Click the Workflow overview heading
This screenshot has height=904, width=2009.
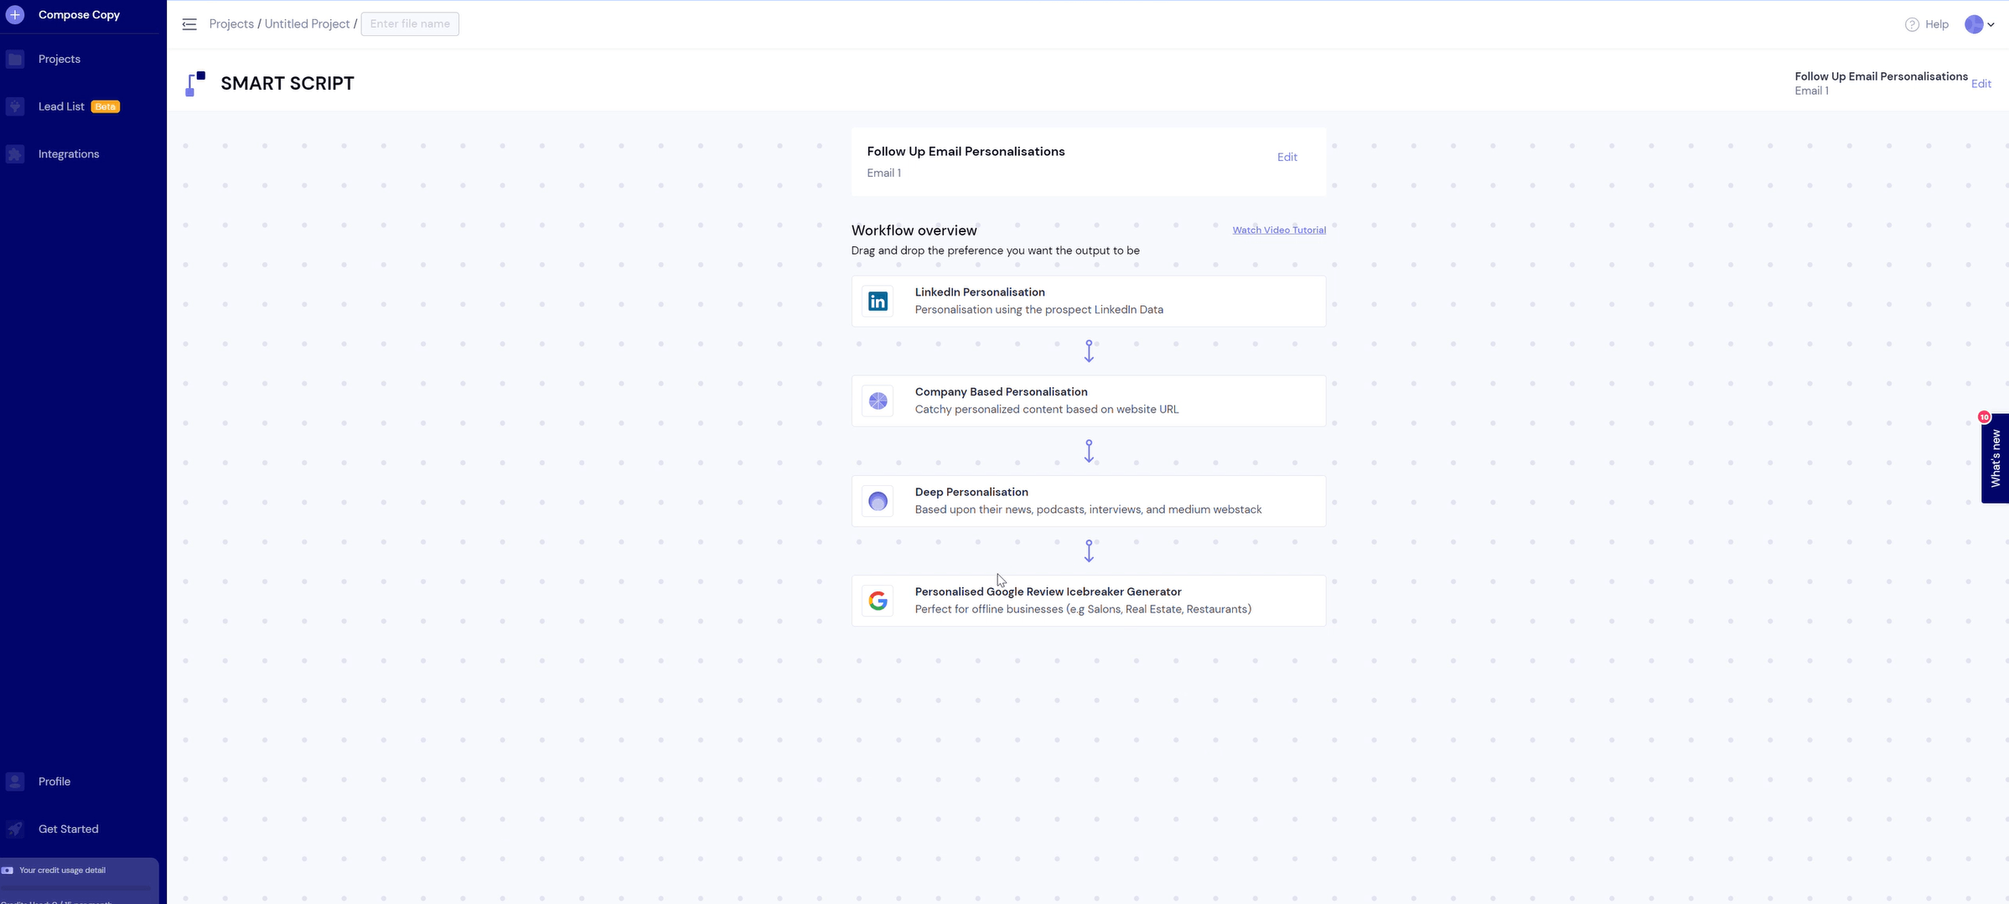914,230
